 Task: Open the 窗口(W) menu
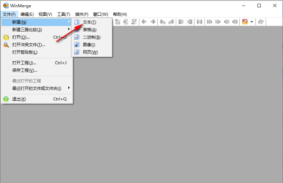point(101,14)
